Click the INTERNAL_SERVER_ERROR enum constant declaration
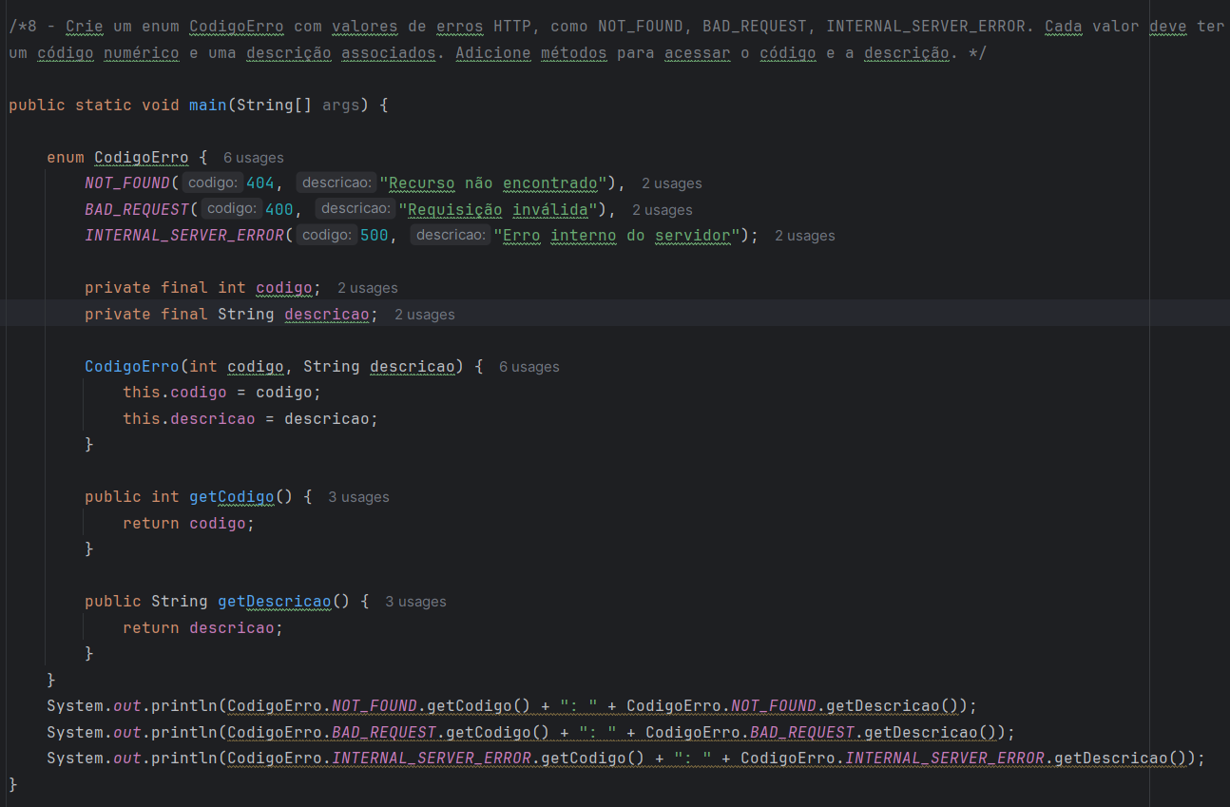The width and height of the screenshot is (1230, 807). (184, 236)
